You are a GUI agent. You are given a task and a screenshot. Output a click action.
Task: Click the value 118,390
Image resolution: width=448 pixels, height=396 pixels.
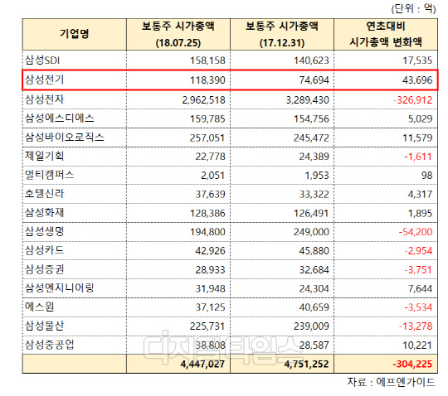(x=207, y=80)
